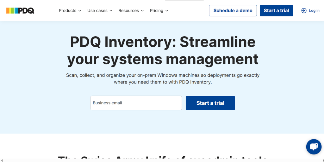324x162 pixels.
Task: Click the Log in arrow icon
Action: coord(304,11)
